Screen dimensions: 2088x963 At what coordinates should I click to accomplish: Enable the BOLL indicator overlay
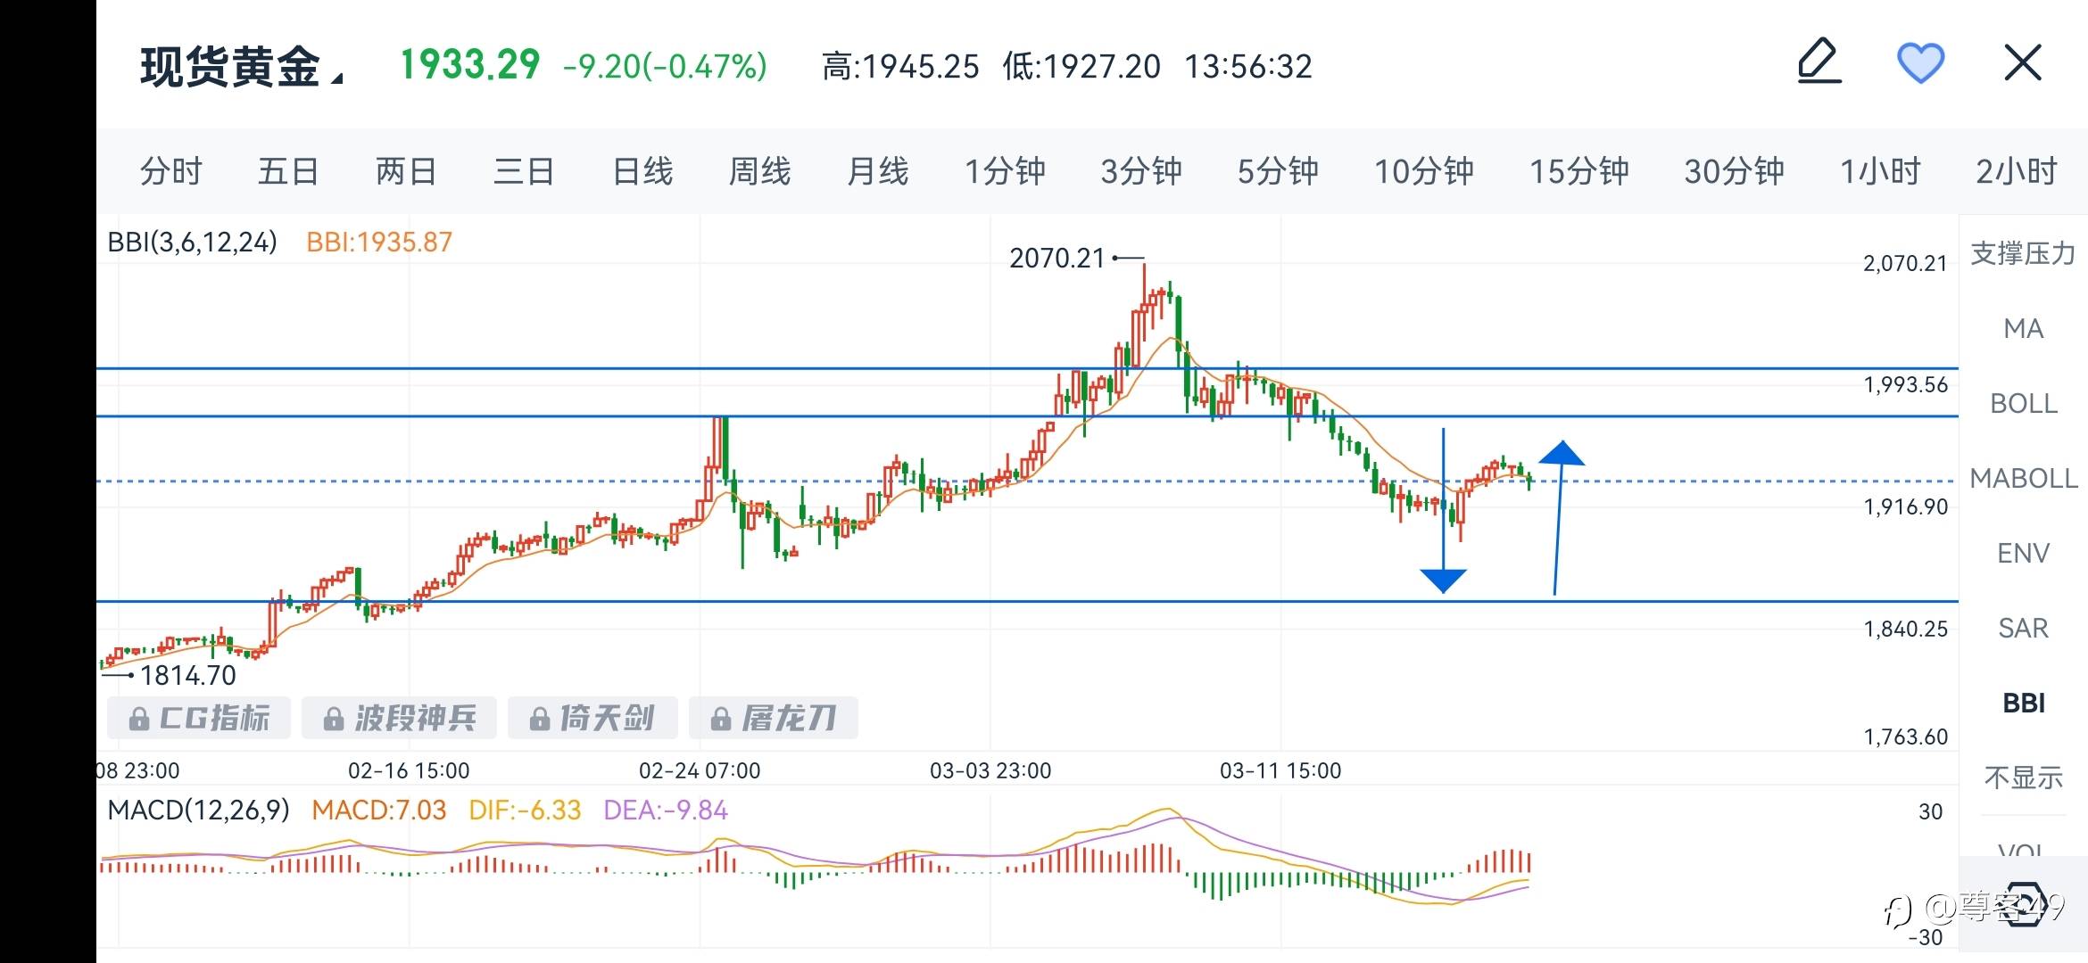[x=2024, y=404]
